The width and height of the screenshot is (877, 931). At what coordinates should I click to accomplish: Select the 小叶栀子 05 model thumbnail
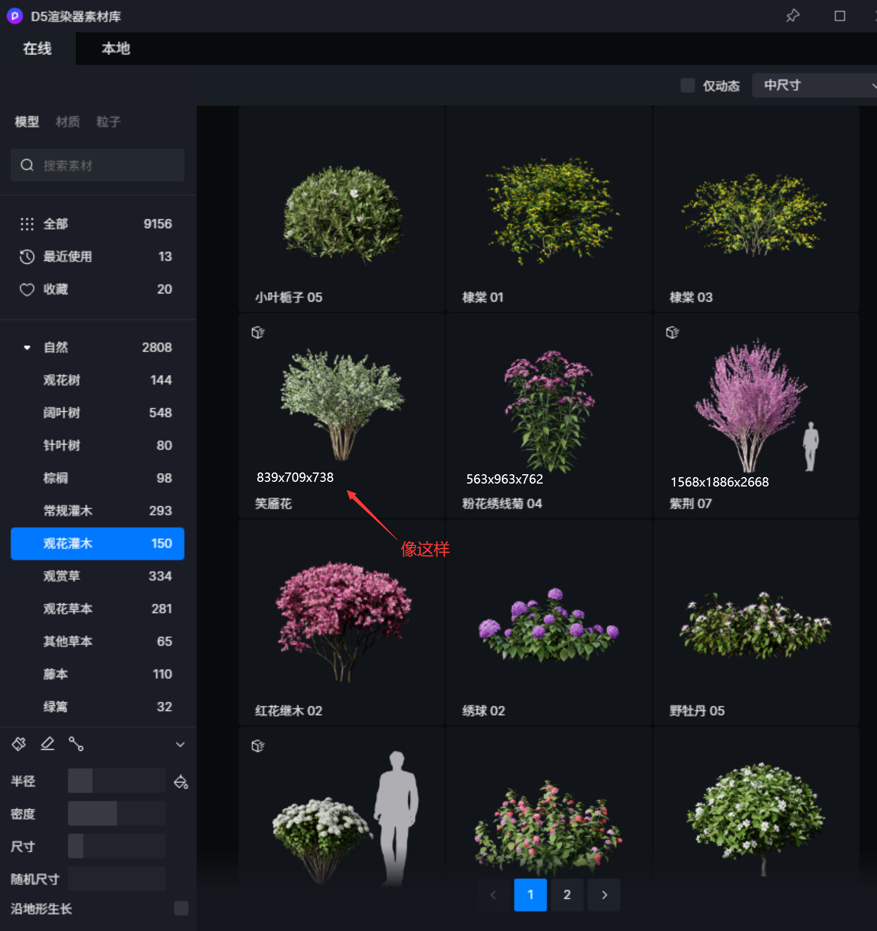tap(341, 209)
